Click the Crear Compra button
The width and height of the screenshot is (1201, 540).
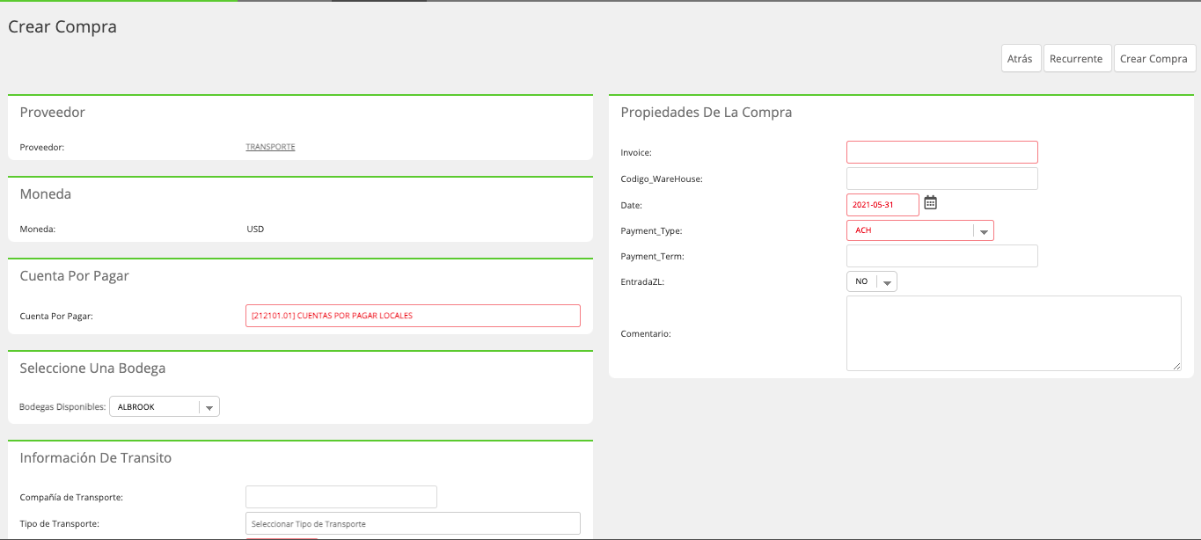pyautogui.click(x=1153, y=59)
